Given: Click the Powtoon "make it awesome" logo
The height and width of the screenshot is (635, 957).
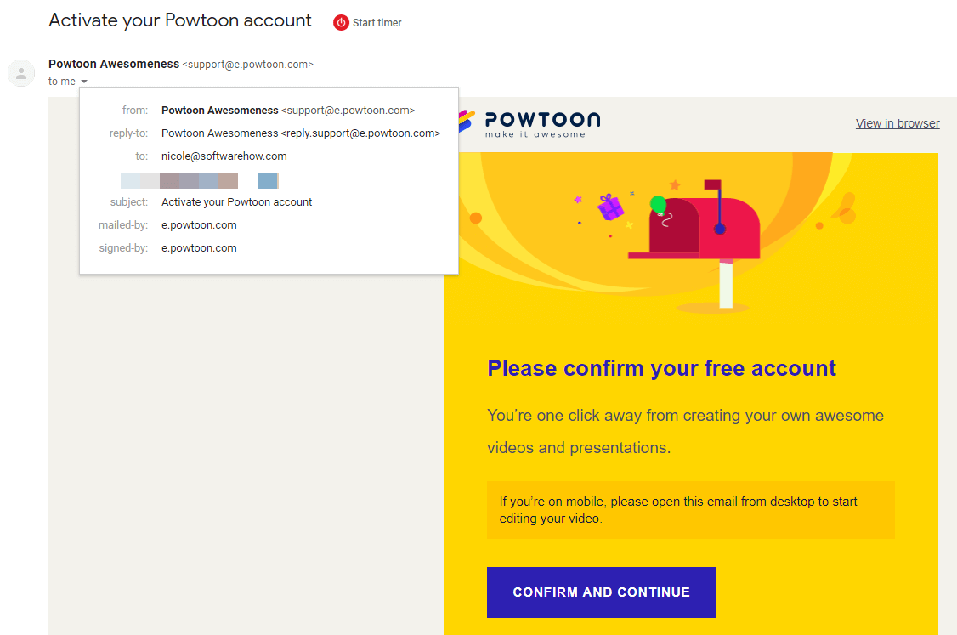Looking at the screenshot, I should 529,123.
